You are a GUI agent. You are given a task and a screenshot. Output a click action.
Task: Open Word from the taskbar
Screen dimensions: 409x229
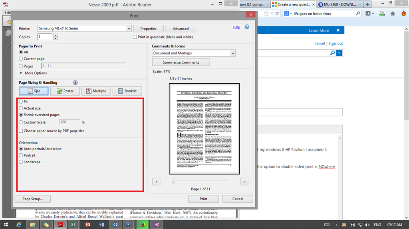pos(101,225)
